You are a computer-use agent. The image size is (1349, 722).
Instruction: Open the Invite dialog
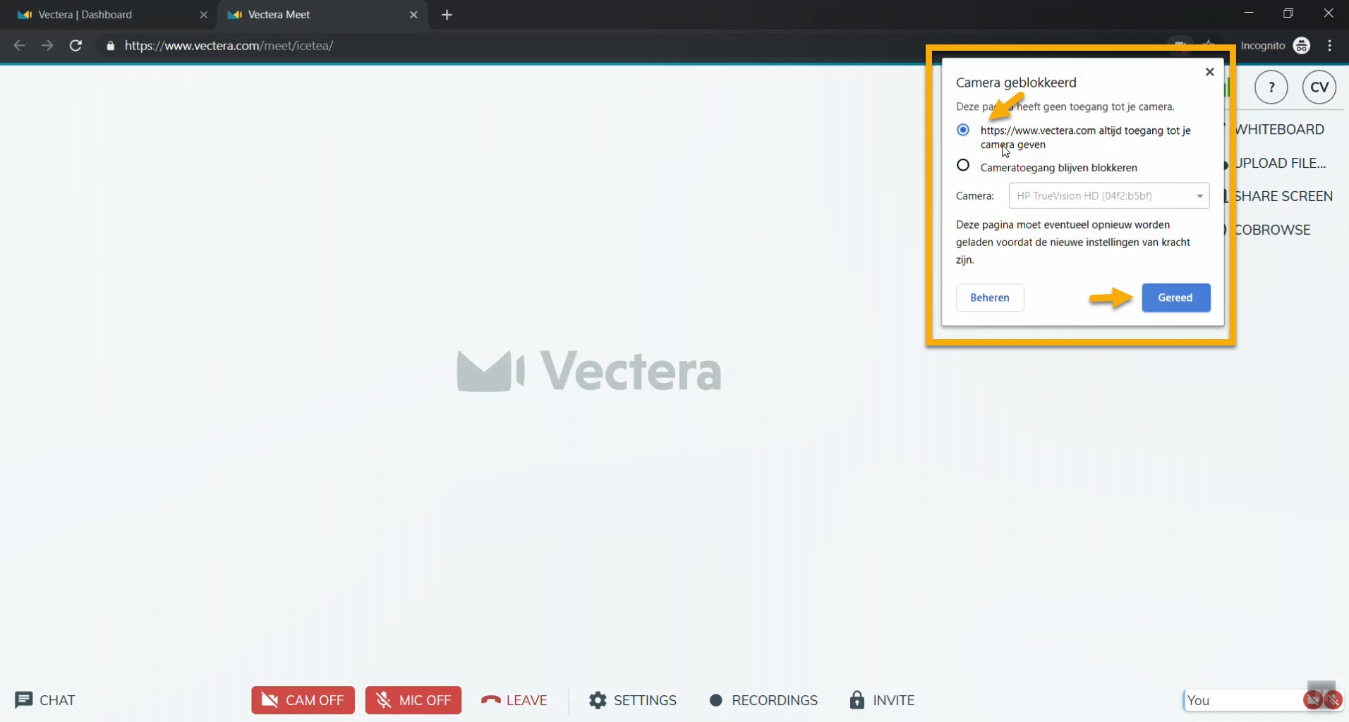tap(882, 700)
